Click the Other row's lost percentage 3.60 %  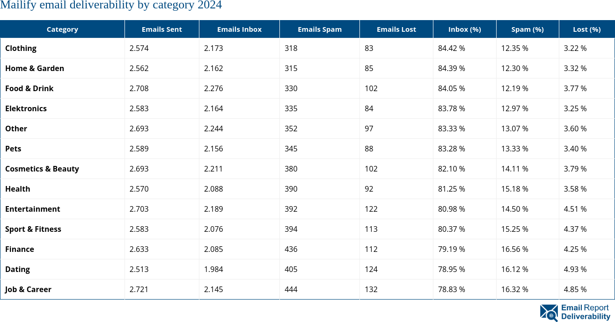(575, 129)
